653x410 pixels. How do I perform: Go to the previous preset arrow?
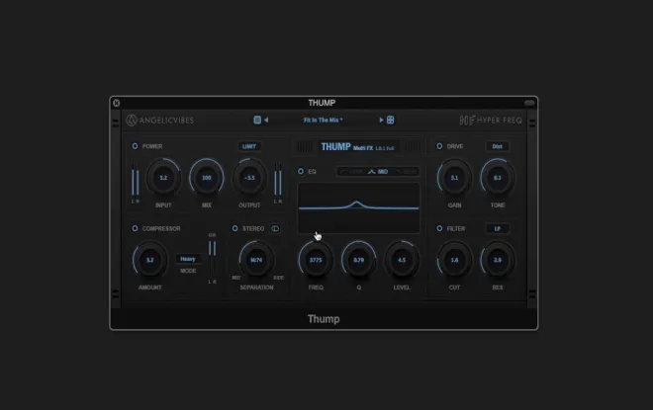click(x=266, y=120)
